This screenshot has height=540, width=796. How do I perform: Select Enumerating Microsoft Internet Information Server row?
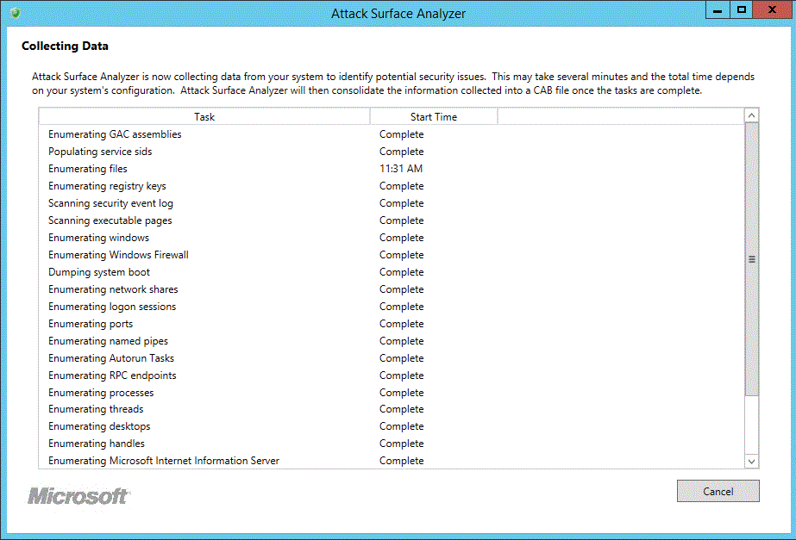[164, 461]
